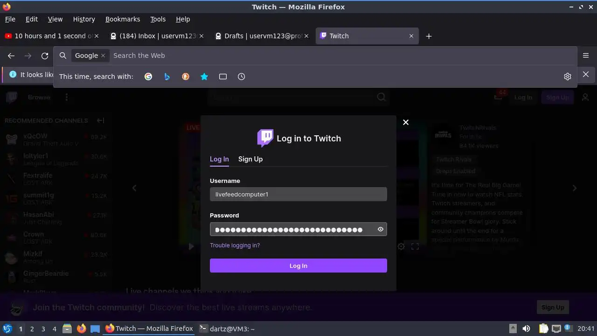The width and height of the screenshot is (597, 336).
Task: Open the volume speaker tray icon
Action: pos(527,329)
